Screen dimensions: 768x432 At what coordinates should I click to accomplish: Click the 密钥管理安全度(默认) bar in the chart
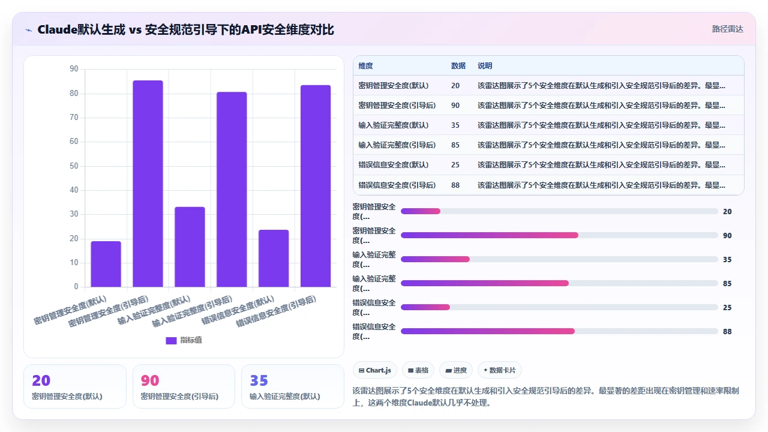pos(106,264)
